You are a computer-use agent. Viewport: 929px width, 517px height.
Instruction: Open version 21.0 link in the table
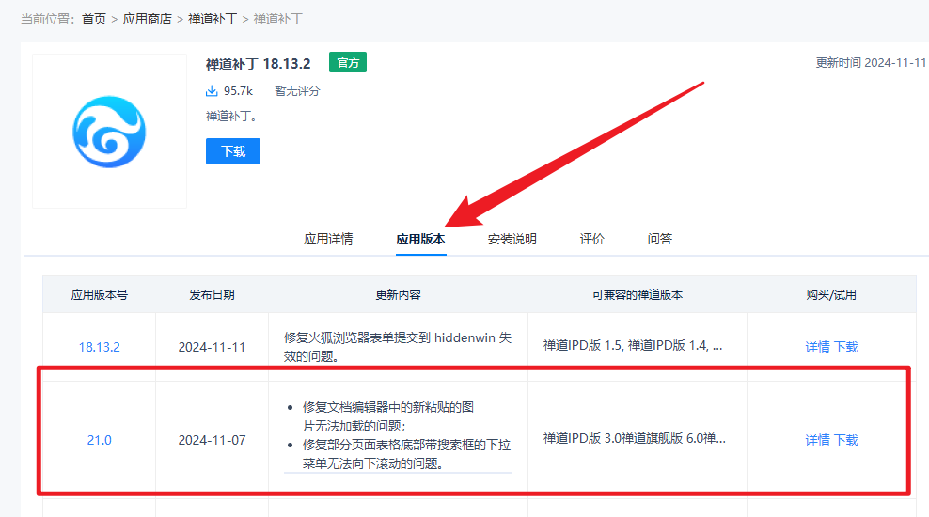click(99, 440)
